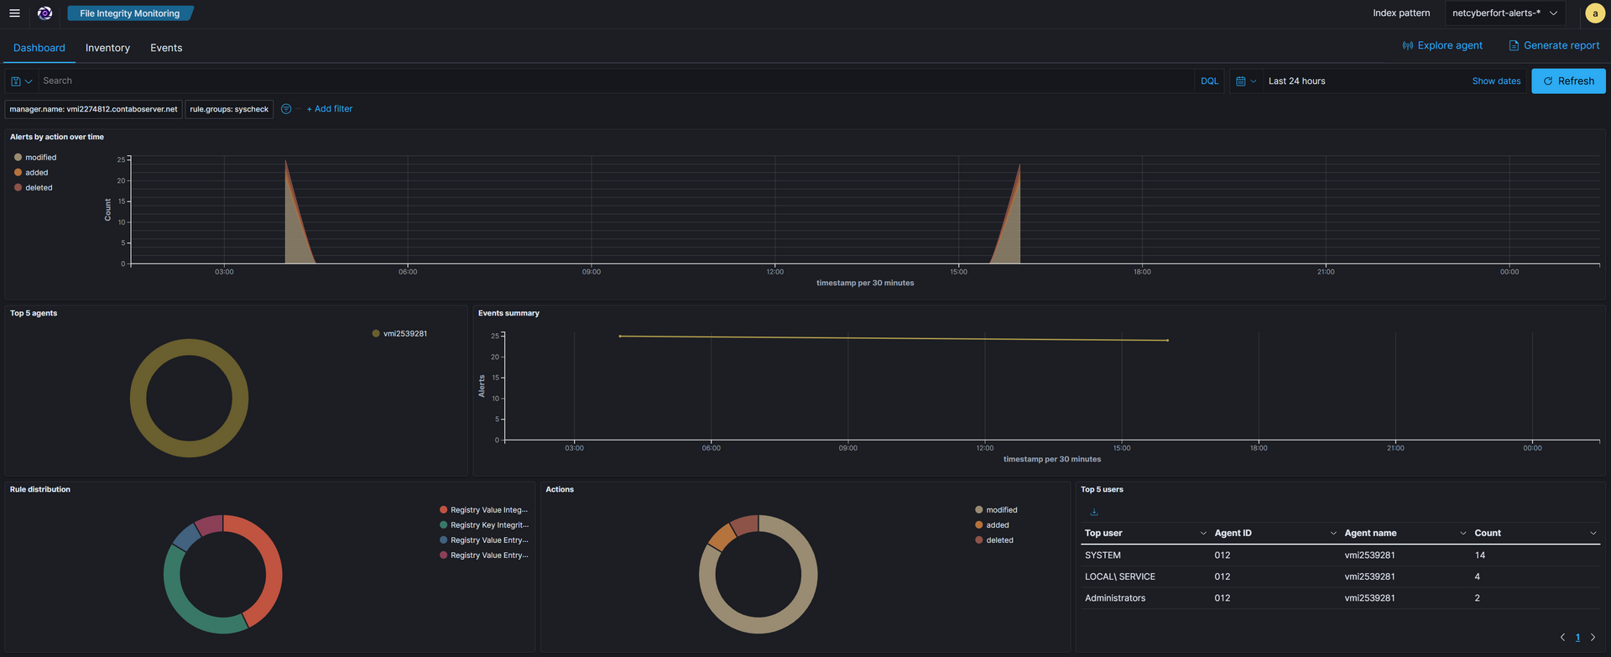Click Explore agent
Image resolution: width=1611 pixels, height=657 pixels.
pos(1442,45)
